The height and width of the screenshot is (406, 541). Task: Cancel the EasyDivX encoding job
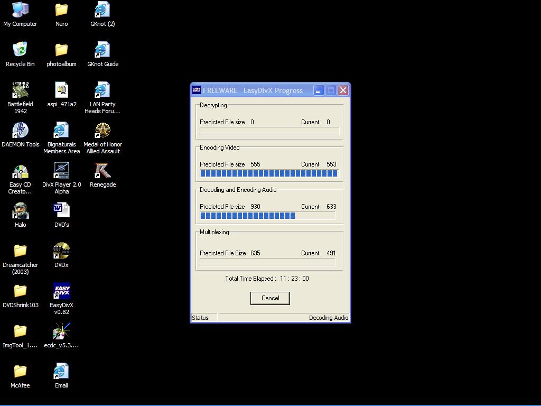point(270,298)
